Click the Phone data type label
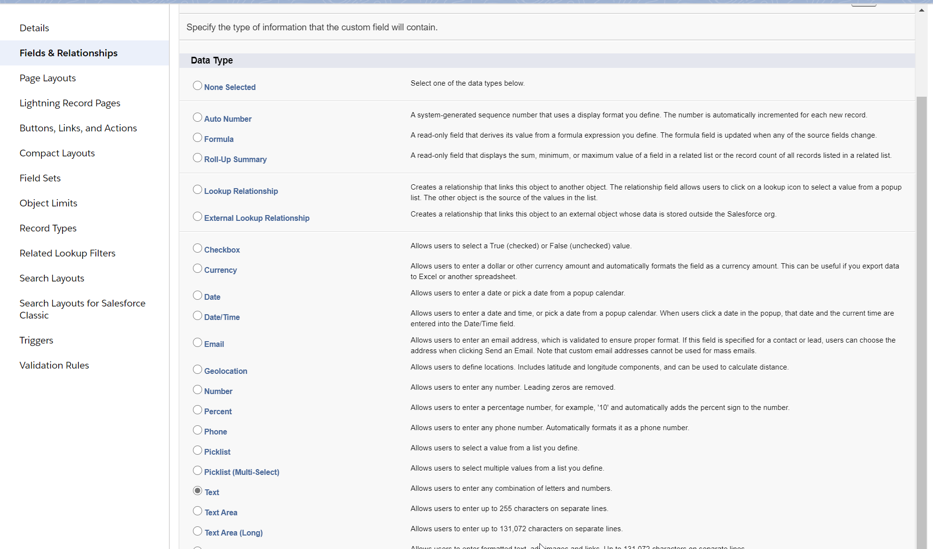The height and width of the screenshot is (549, 933). pos(215,432)
